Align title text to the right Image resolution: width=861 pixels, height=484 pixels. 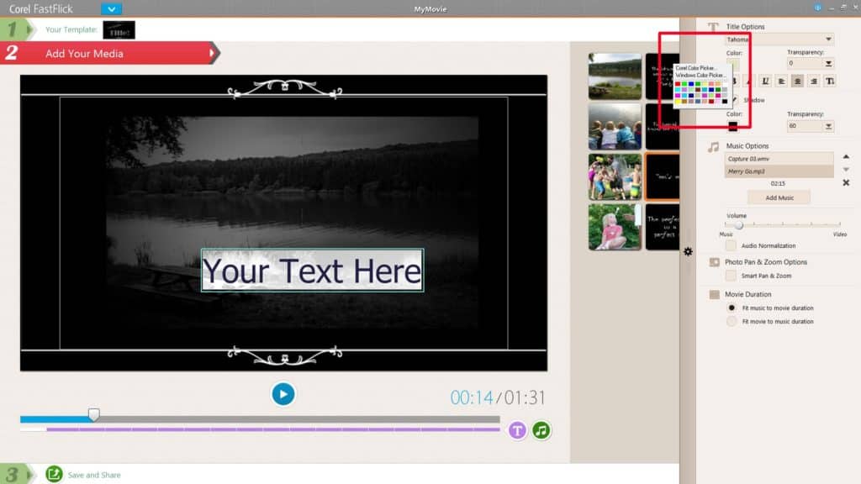(813, 82)
